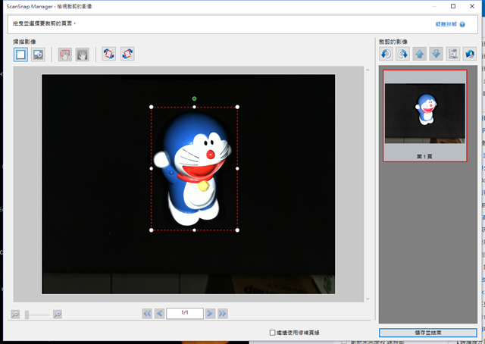Viewport: 485px width, 344px height.
Task: Go to the previous page
Action: 160,314
